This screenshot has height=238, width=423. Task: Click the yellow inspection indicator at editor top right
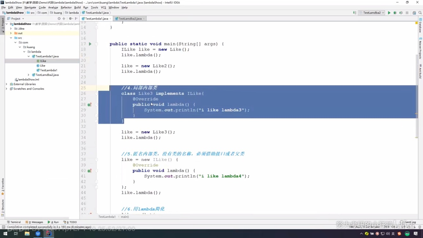(417, 23)
